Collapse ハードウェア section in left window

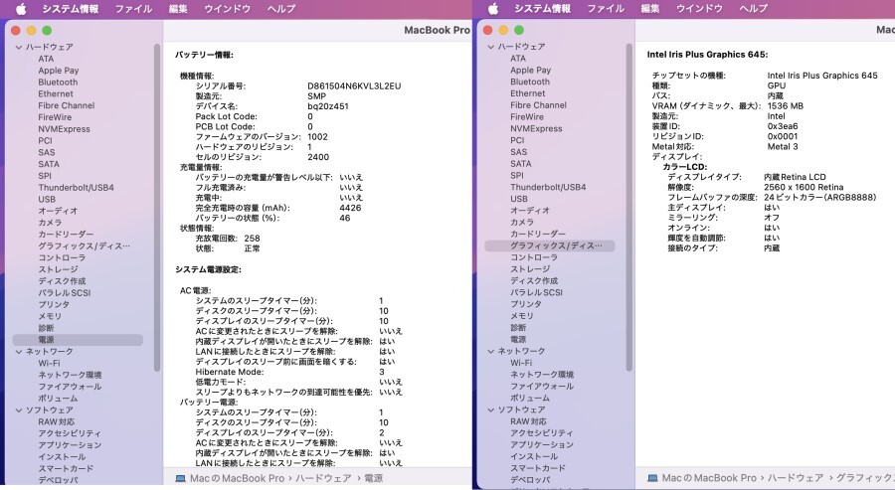pyautogui.click(x=19, y=47)
